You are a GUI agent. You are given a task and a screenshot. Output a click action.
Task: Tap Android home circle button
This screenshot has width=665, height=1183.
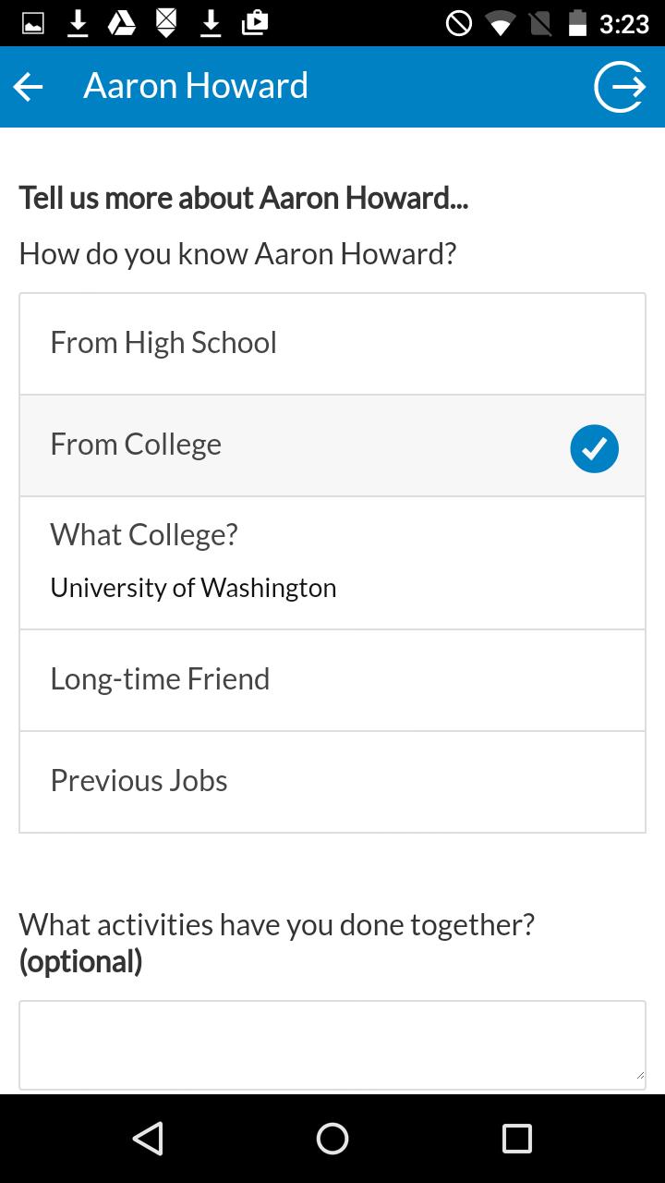[x=332, y=1139]
